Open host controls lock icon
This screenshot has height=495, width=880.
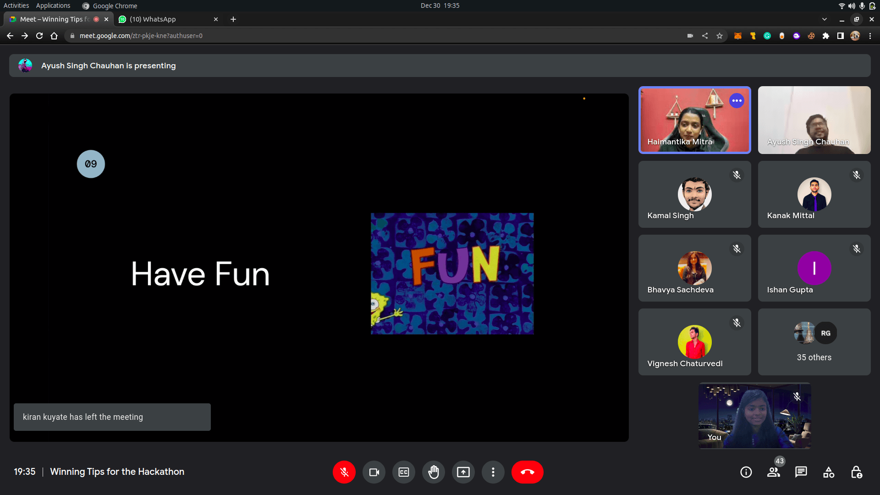856,472
